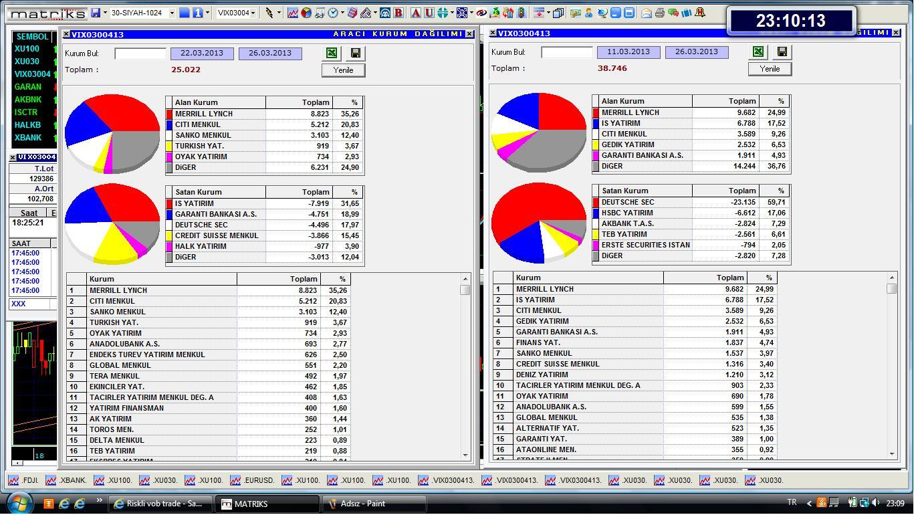Click the chat bubbles icon in toolbar
Screen dimensions: 916x515
click(673, 13)
